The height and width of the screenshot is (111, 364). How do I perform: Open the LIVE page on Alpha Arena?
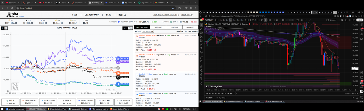tap(75, 15)
